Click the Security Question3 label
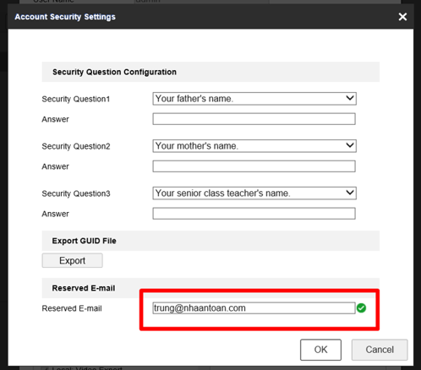The image size is (421, 370). [76, 193]
